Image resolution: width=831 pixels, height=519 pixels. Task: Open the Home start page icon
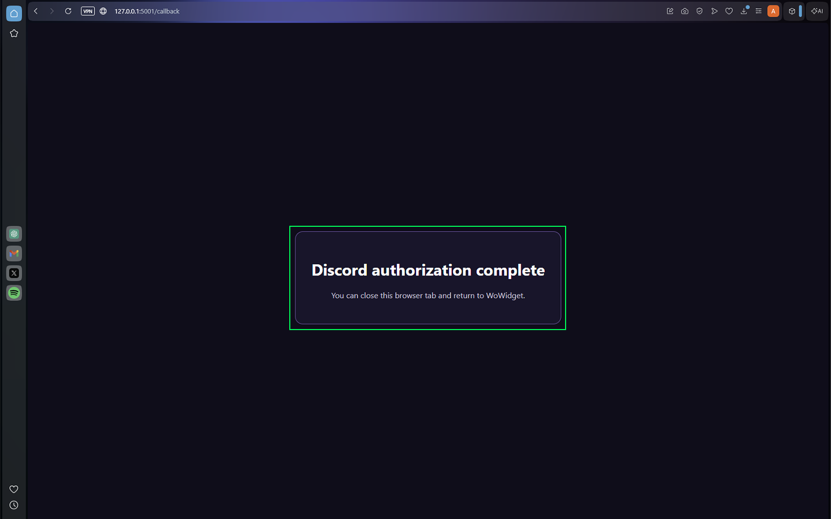(14, 13)
